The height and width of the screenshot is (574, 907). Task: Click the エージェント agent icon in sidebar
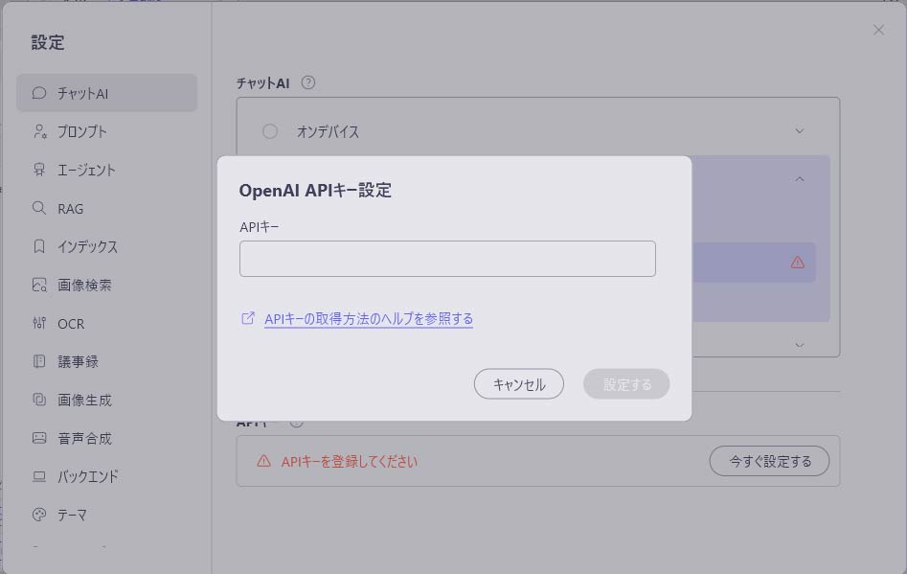[38, 170]
